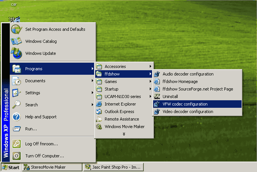Click the UCAM-N1D30 series folder icon

(99, 97)
